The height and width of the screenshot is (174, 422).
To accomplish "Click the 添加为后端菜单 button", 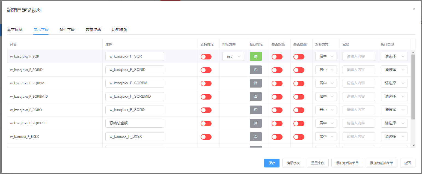I will tap(347, 163).
